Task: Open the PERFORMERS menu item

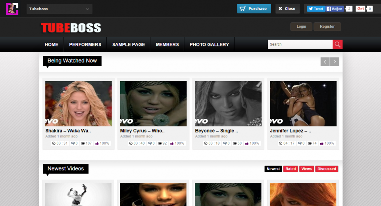Action: (85, 45)
